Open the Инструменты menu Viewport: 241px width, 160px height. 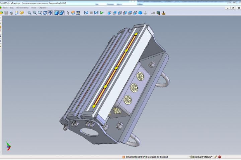tap(22, 8)
